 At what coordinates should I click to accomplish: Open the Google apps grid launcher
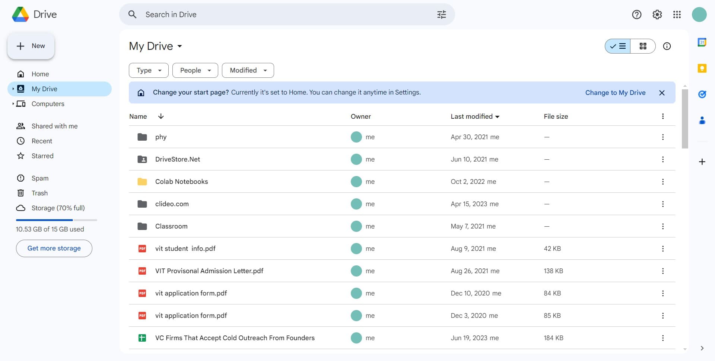[677, 15]
